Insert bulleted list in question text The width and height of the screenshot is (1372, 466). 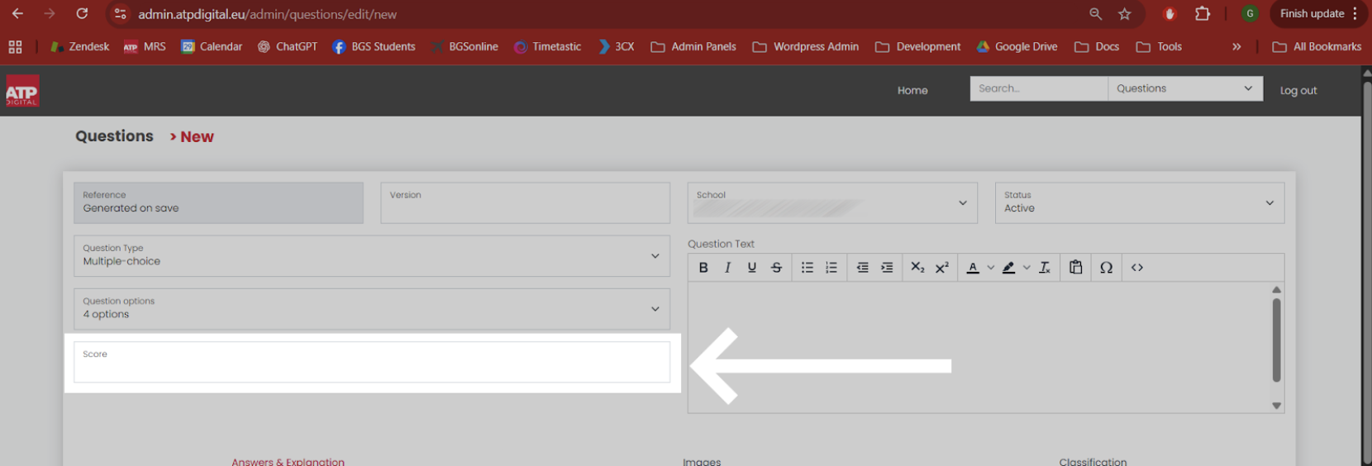coord(807,268)
